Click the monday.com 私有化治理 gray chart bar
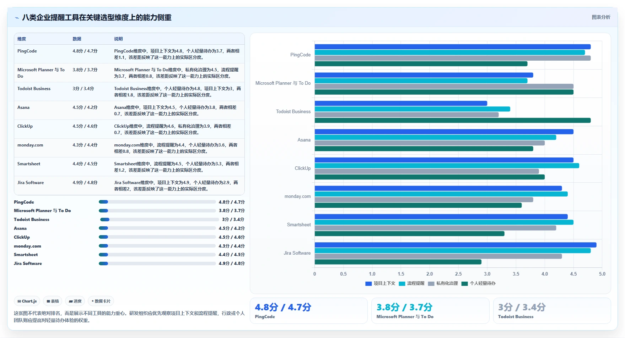625x338 pixels. pos(424,200)
